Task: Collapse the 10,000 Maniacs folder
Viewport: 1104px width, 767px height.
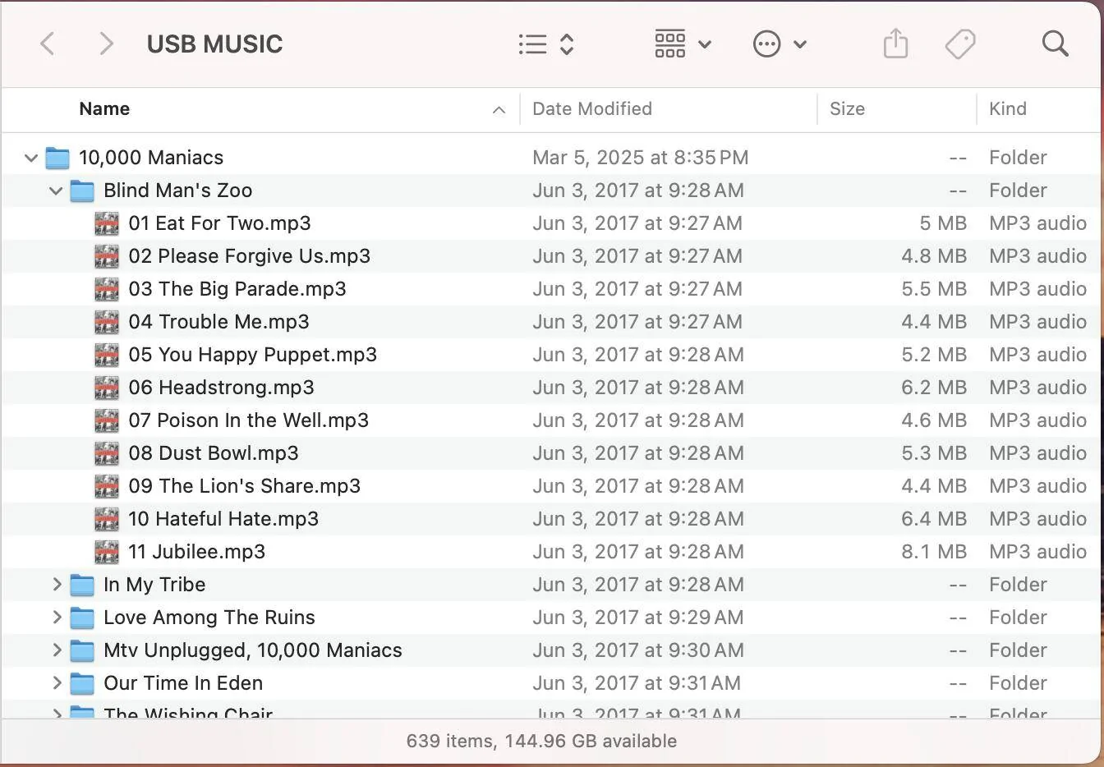Action: [31, 158]
